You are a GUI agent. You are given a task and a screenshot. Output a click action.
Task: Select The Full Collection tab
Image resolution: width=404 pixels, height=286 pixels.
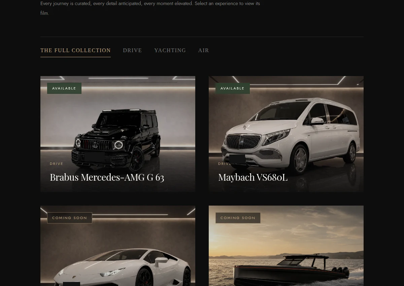[x=75, y=50]
